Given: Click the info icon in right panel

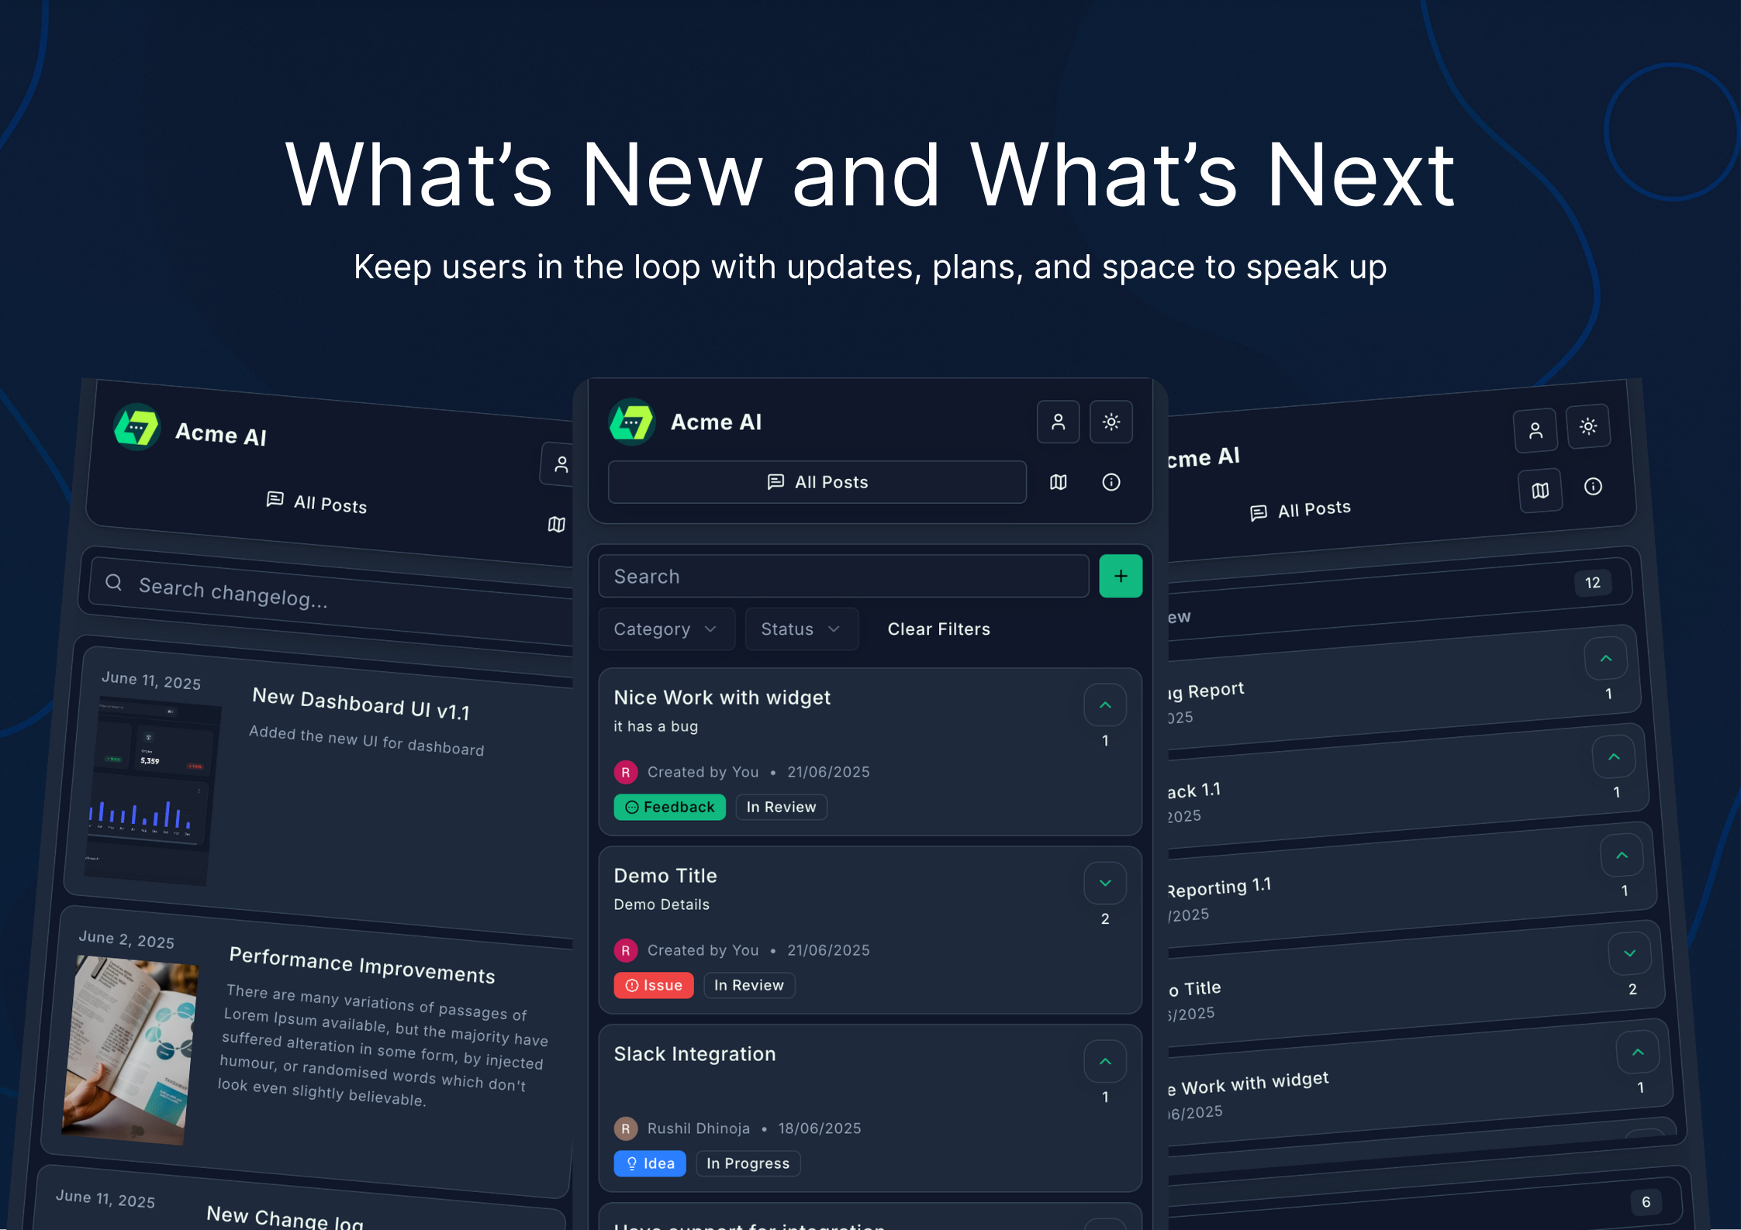Looking at the screenshot, I should point(1593,486).
